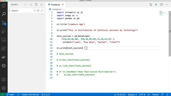Run the Python file with play button
The image size is (171, 96).
tap(156, 5)
